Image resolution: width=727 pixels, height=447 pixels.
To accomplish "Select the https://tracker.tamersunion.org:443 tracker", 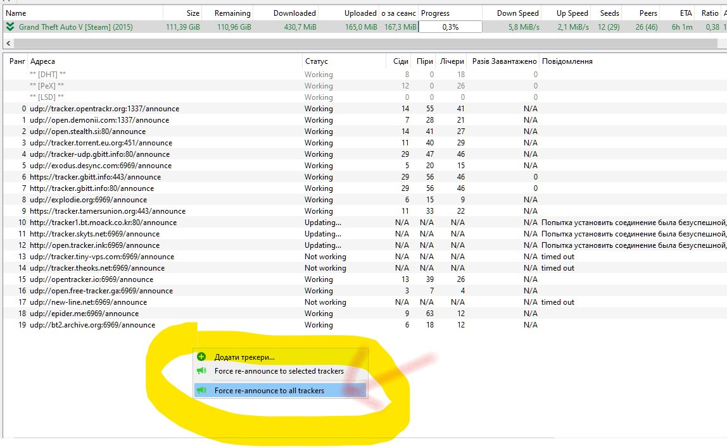I will [108, 211].
